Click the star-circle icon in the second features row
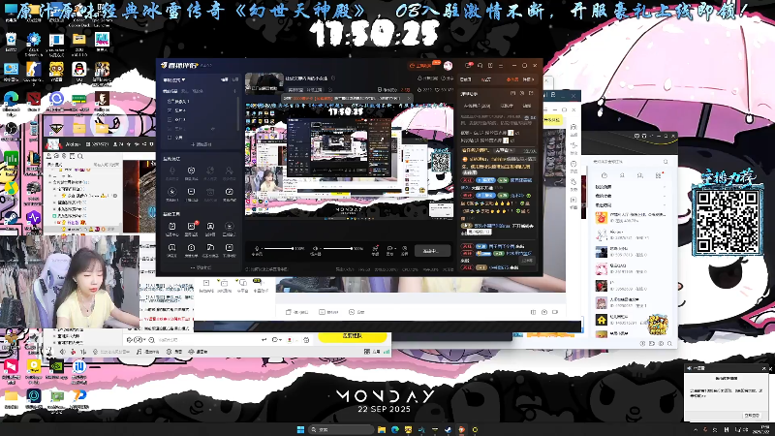This screenshot has width=775, height=436. (x=172, y=191)
